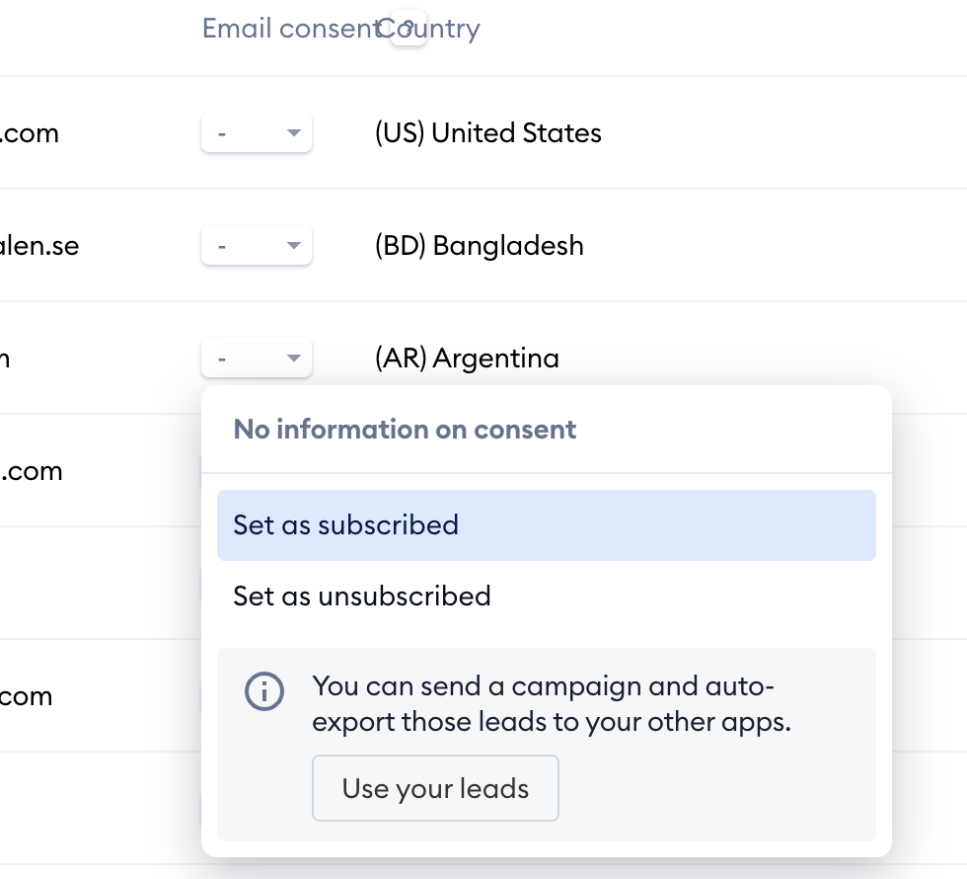This screenshot has height=879, width=967.
Task: Choose Set as subscribed option
Action: click(x=547, y=525)
